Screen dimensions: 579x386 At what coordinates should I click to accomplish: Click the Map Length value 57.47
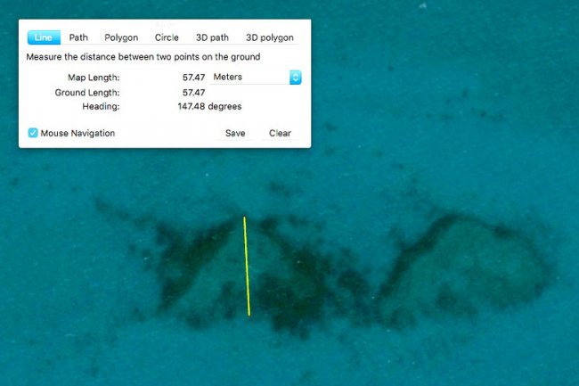[193, 78]
